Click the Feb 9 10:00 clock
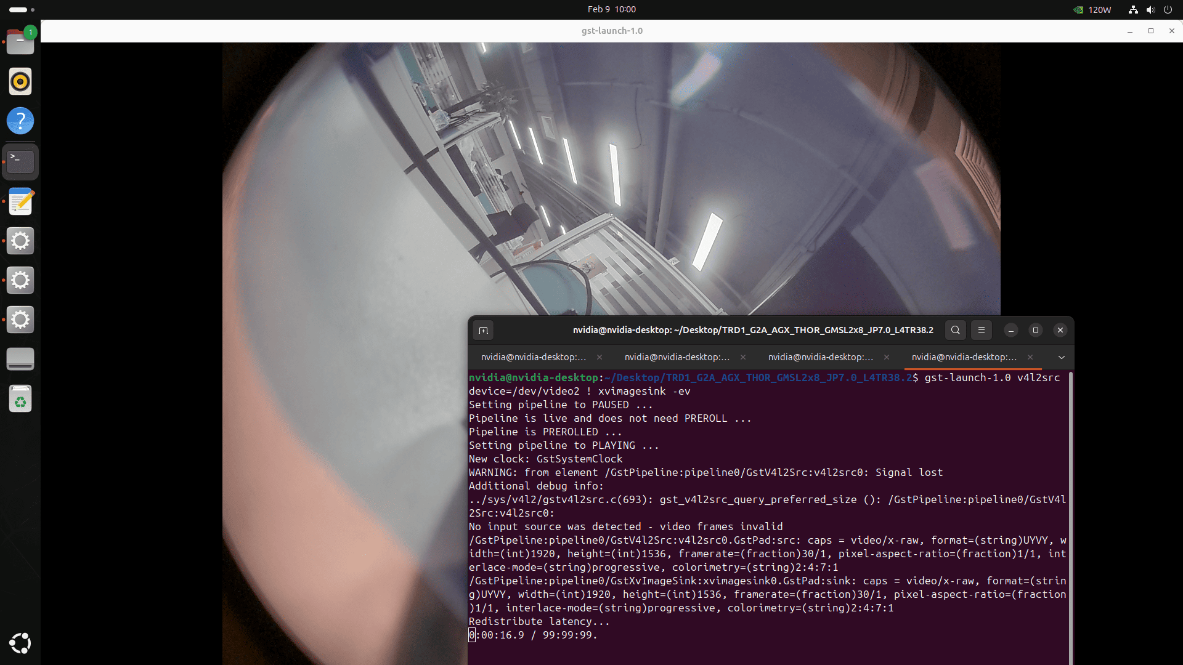This screenshot has width=1183, height=665. tap(611, 9)
